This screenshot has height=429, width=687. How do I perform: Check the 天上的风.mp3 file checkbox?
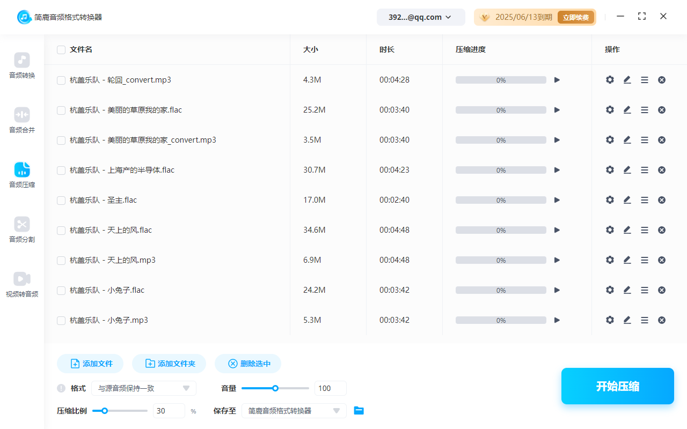coord(61,260)
